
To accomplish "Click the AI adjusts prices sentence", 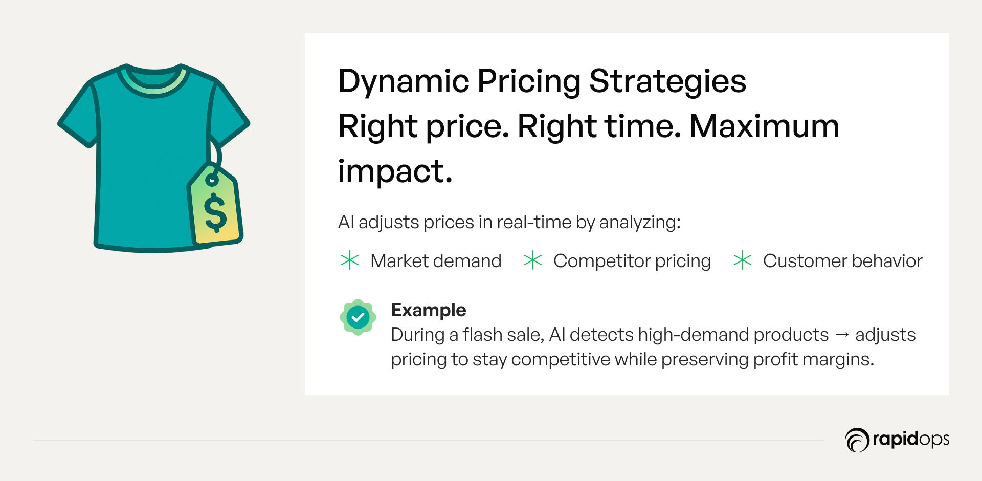I will pyautogui.click(x=509, y=222).
